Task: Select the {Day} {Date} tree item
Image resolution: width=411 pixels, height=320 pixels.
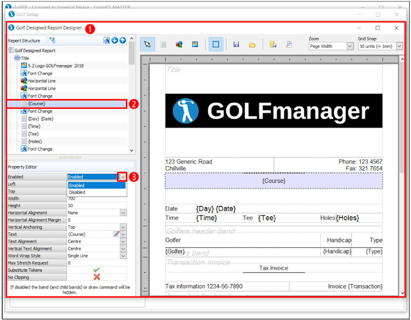Action: pos(41,119)
